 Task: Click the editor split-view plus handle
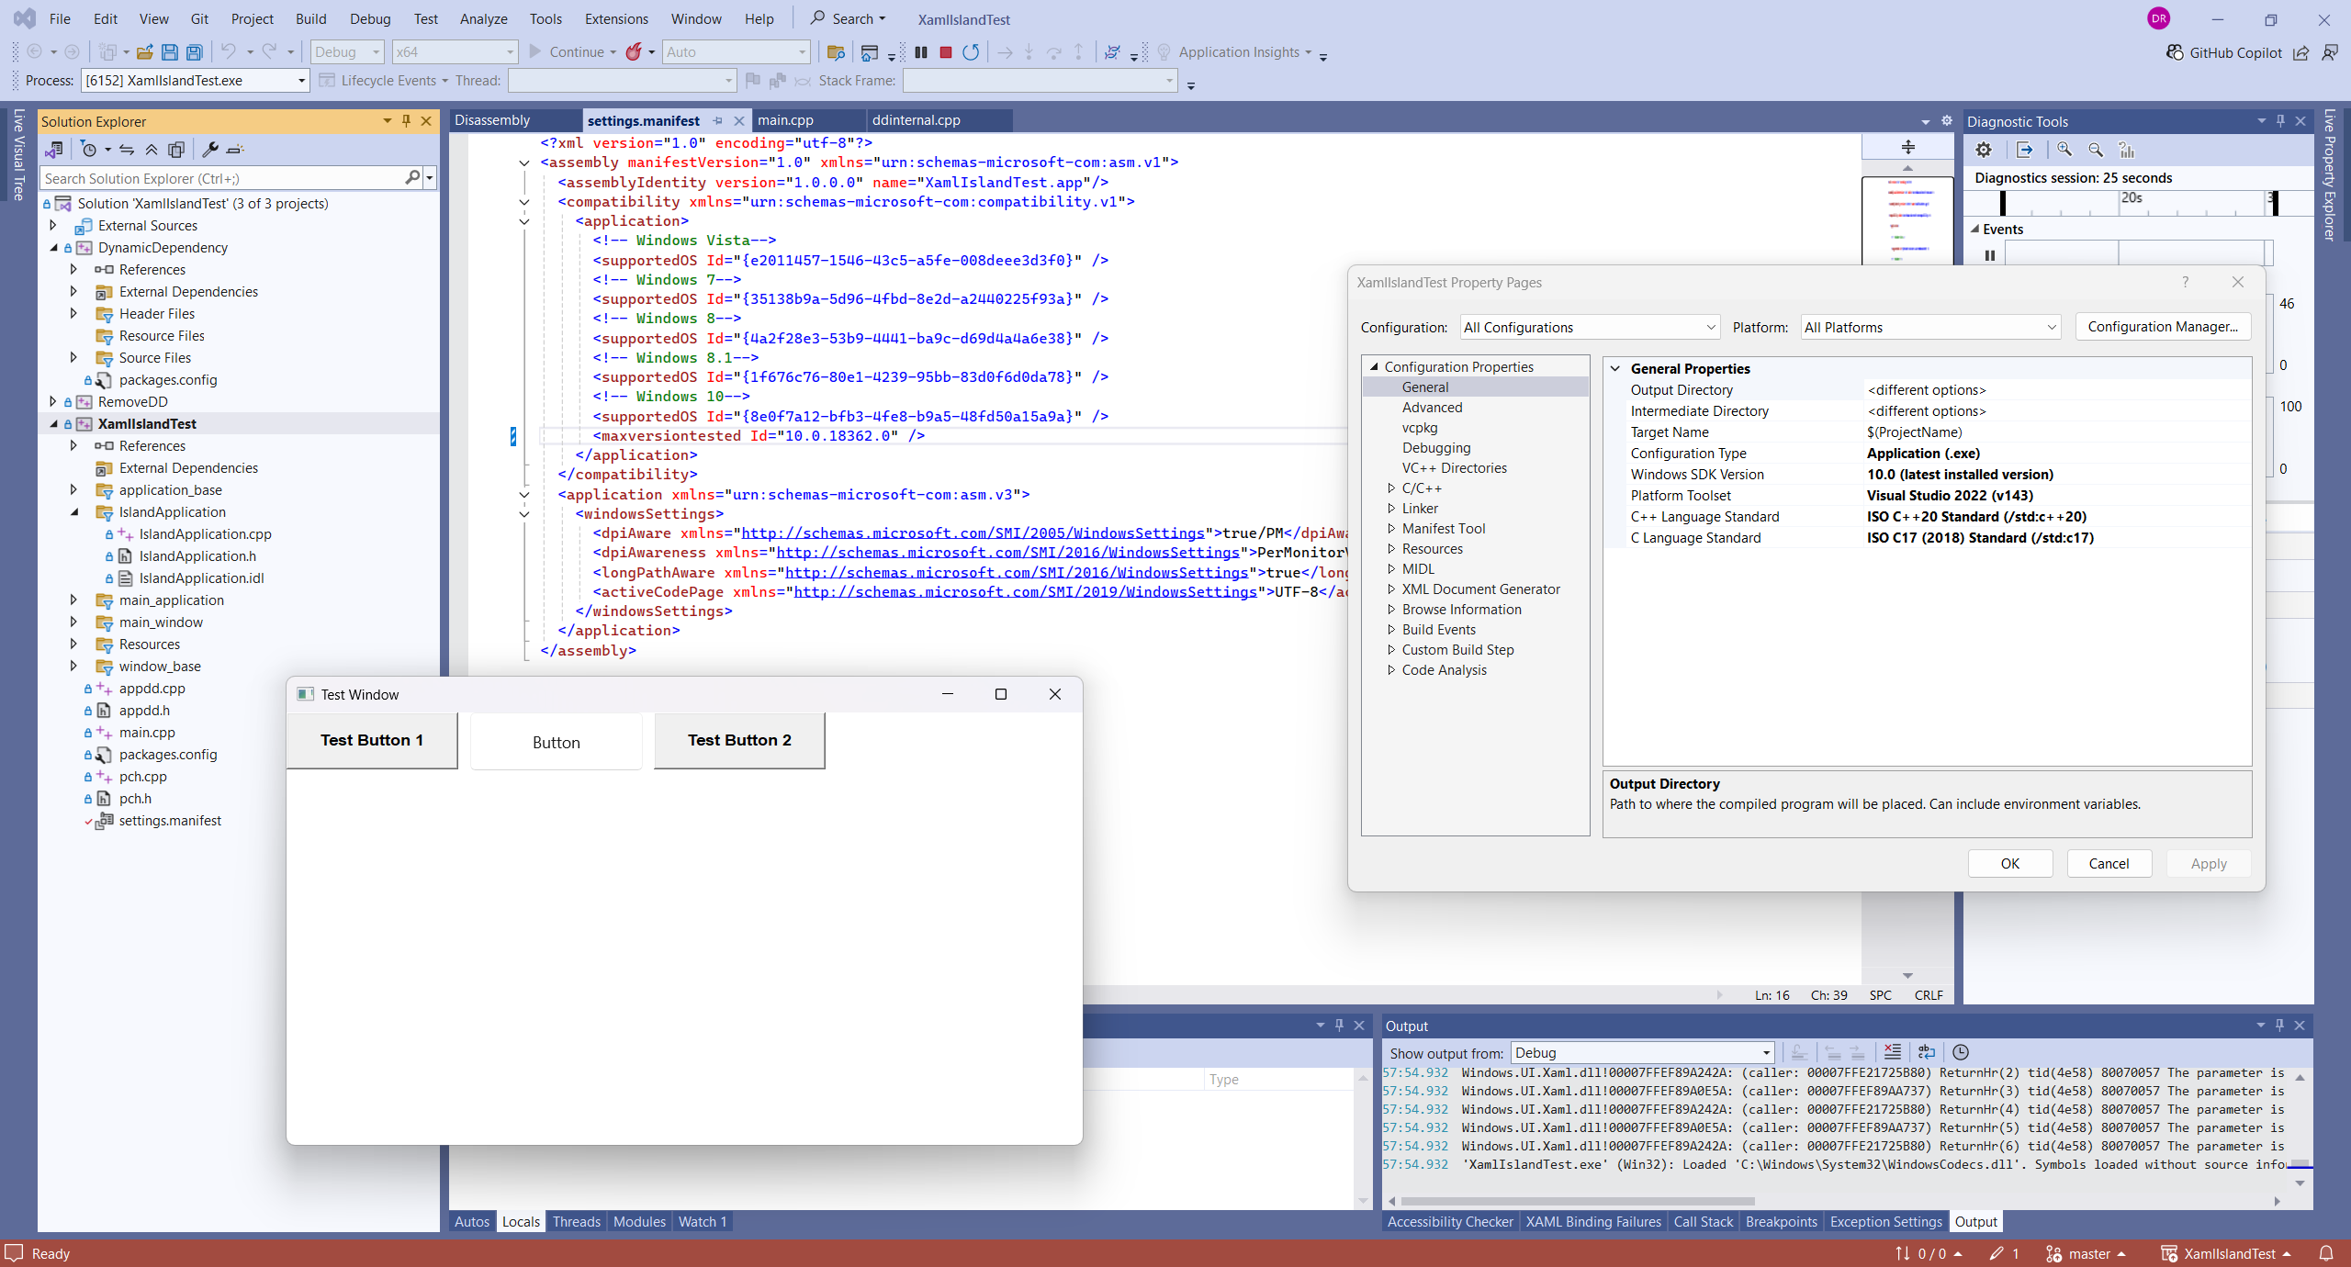1907,147
